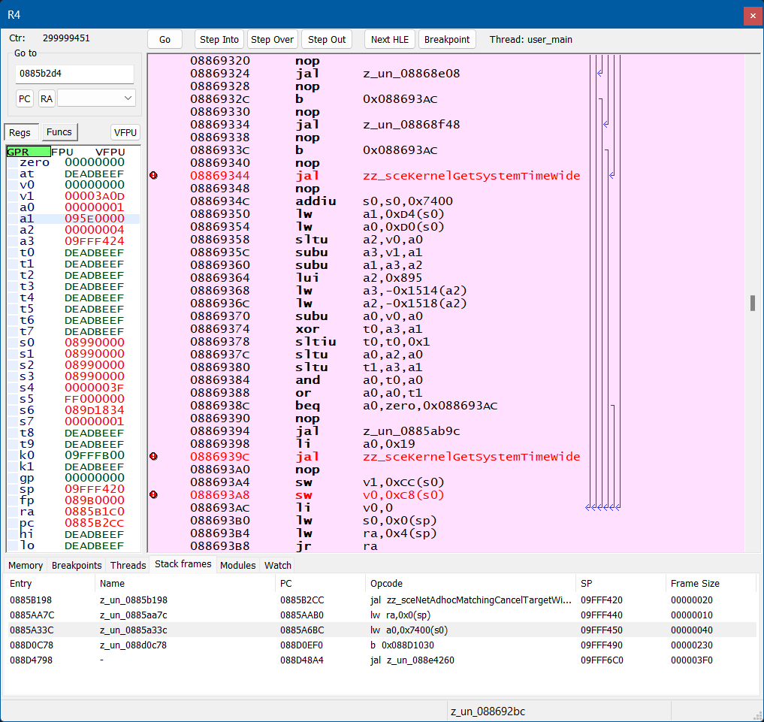Click the Opcode column header
The width and height of the screenshot is (764, 722).
[470, 584]
